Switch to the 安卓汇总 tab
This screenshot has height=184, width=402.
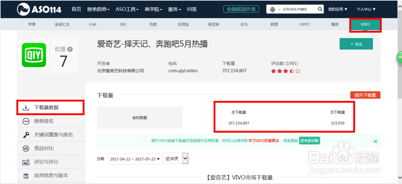[x=62, y=24]
